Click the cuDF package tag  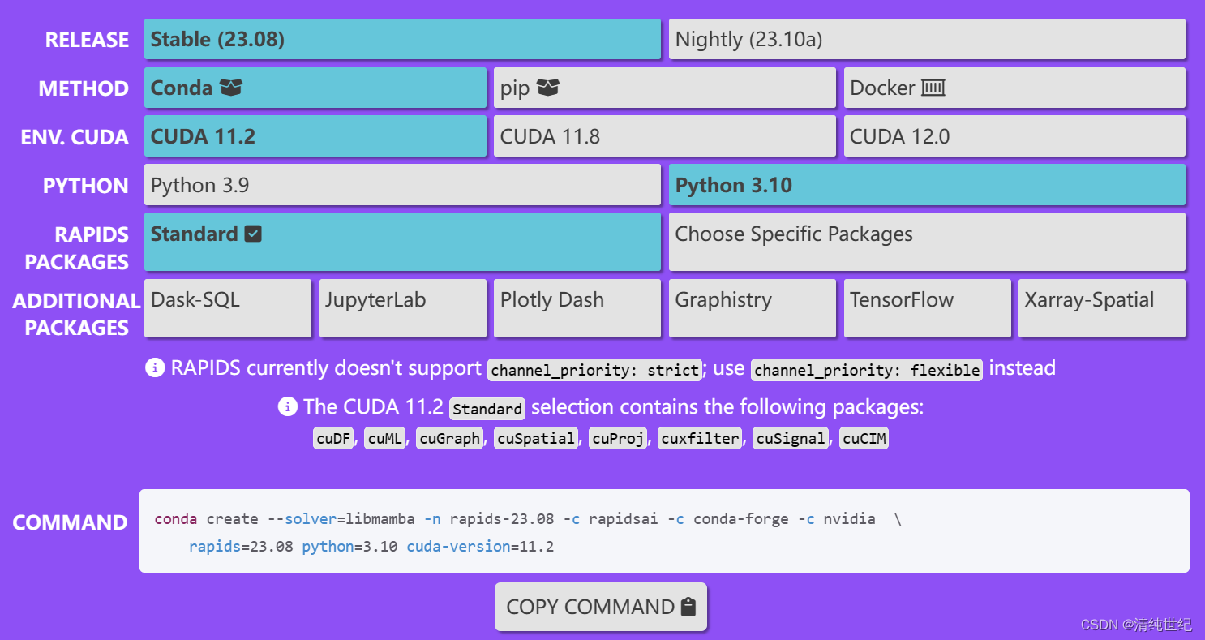click(x=333, y=439)
